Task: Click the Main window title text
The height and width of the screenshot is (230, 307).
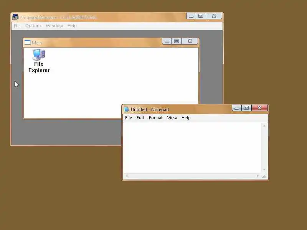Action: (37, 43)
